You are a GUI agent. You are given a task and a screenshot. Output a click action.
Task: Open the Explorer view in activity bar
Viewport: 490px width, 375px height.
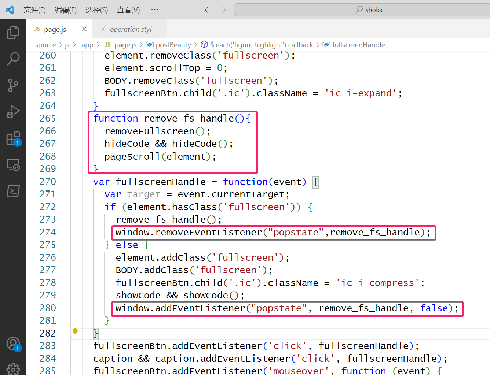13,33
